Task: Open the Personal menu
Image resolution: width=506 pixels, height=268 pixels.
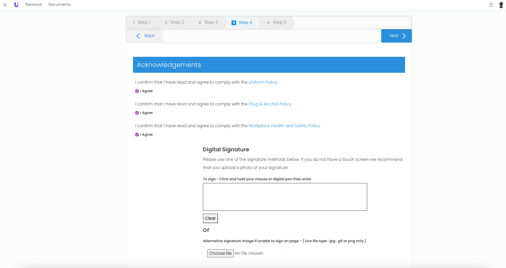Action: coord(33,5)
